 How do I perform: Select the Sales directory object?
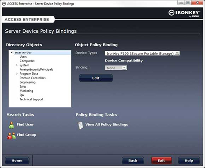coord(23,86)
